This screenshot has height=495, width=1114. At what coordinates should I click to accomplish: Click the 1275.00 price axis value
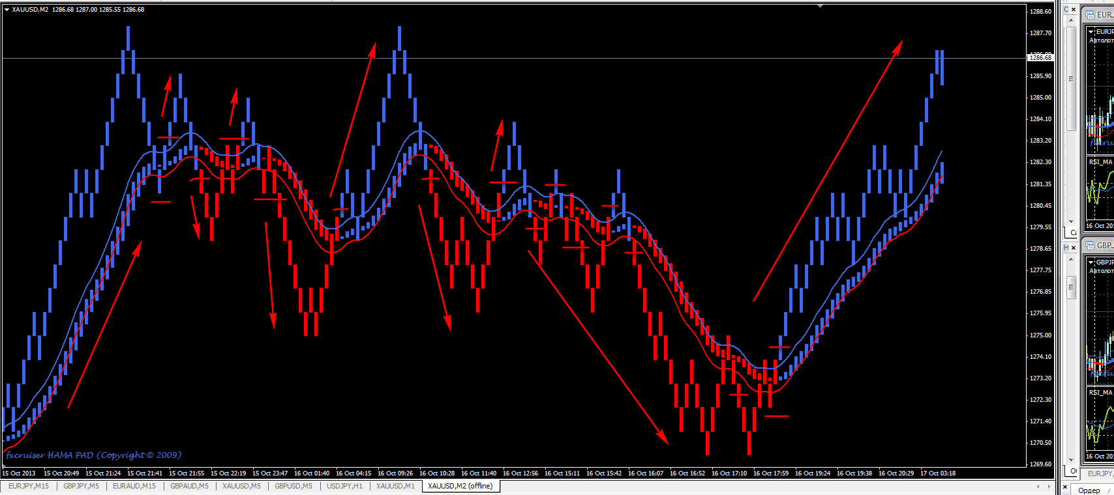[1040, 335]
